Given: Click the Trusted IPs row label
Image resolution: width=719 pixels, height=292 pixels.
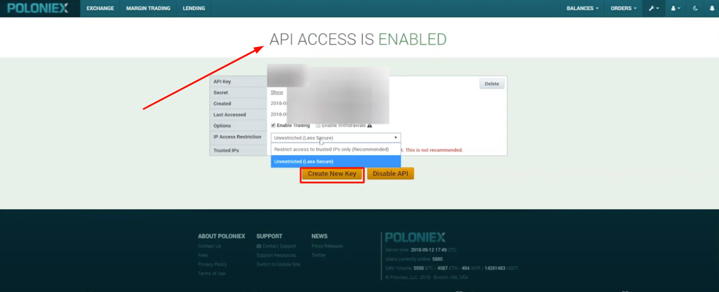Looking at the screenshot, I should pos(226,151).
